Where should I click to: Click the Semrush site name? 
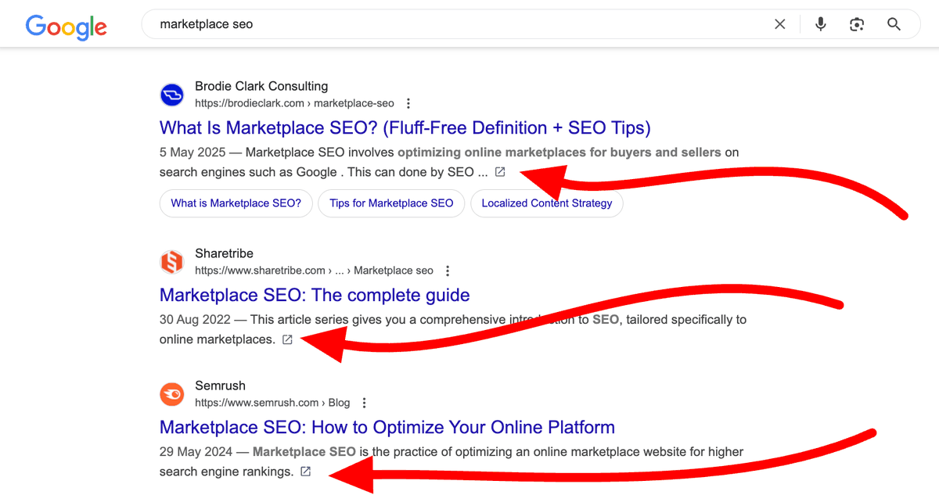coord(220,386)
